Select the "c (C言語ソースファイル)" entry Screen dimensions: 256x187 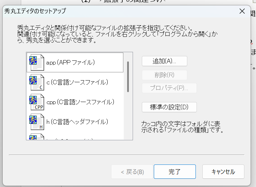tap(77, 82)
